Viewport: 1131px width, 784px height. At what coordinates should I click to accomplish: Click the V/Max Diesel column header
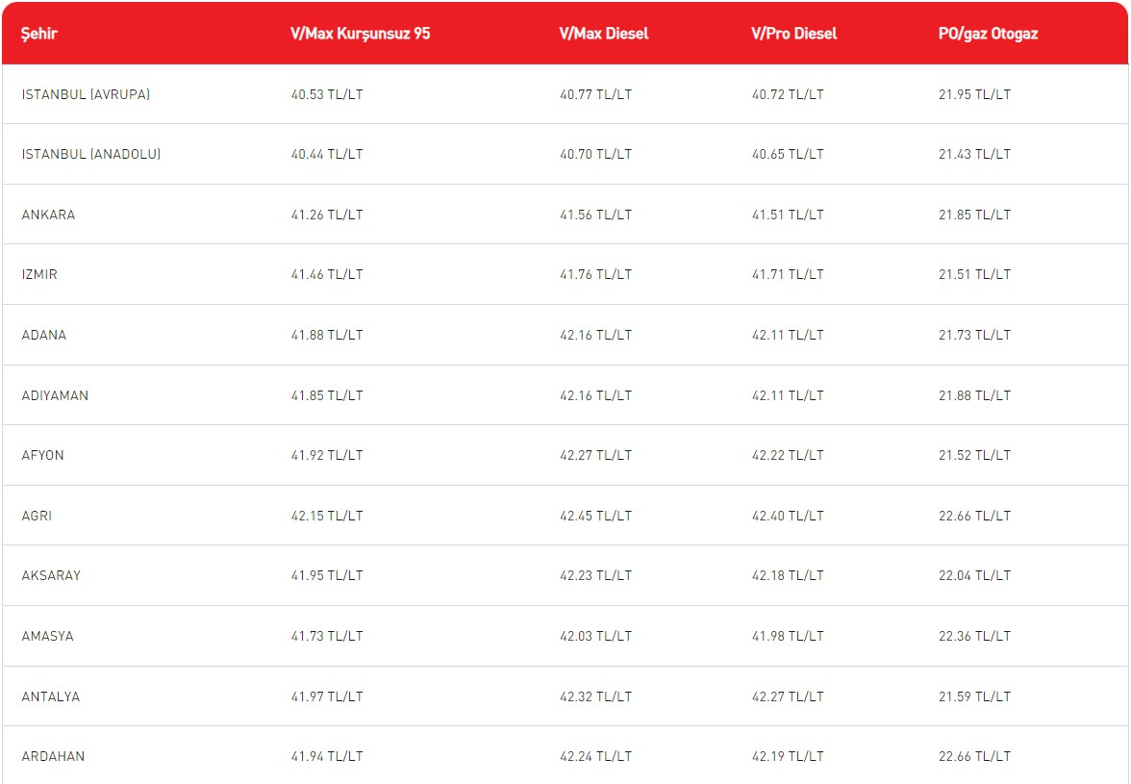click(x=604, y=34)
